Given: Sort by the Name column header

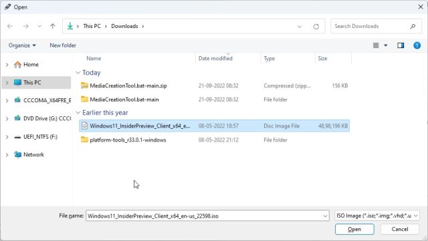Looking at the screenshot, I should point(94,58).
